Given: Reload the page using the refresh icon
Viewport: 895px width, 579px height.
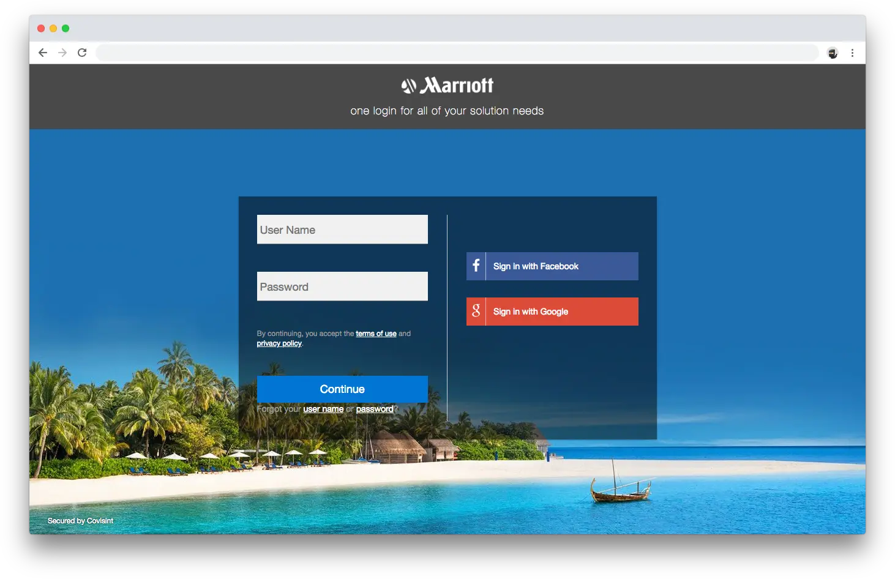Looking at the screenshot, I should pyautogui.click(x=82, y=53).
